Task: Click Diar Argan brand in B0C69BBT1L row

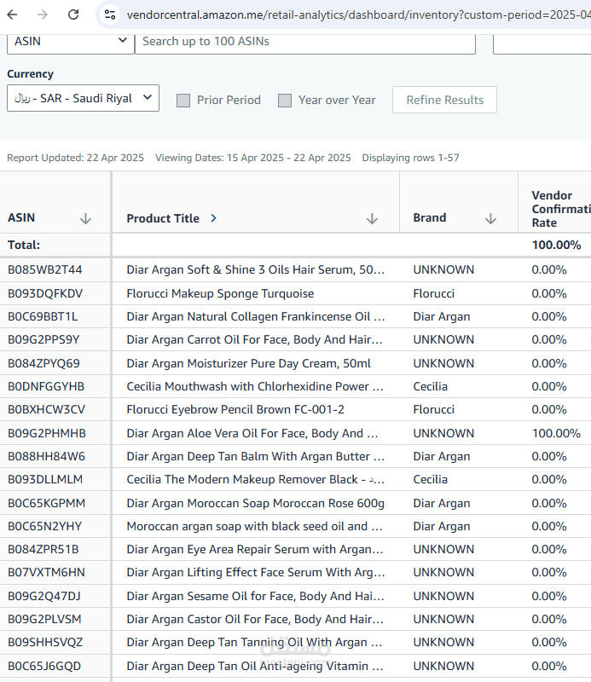Action: 441,316
